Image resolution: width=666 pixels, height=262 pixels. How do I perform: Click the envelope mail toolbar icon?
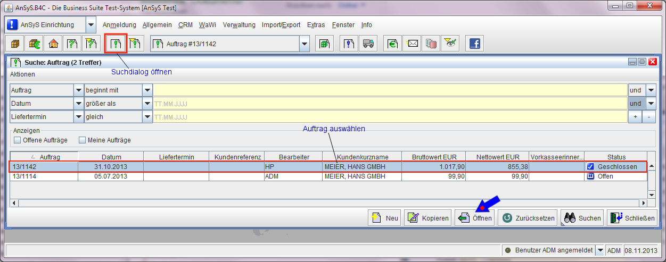pos(413,44)
